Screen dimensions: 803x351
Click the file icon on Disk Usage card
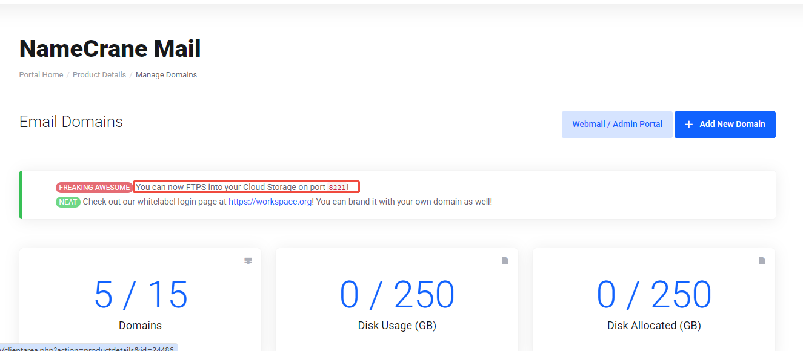click(505, 261)
